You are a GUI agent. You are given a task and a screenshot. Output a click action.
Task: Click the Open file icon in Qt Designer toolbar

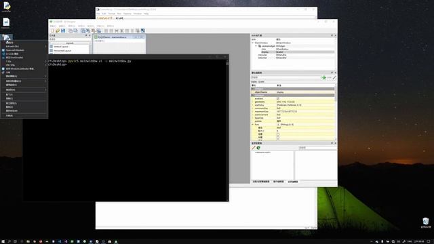click(58, 30)
